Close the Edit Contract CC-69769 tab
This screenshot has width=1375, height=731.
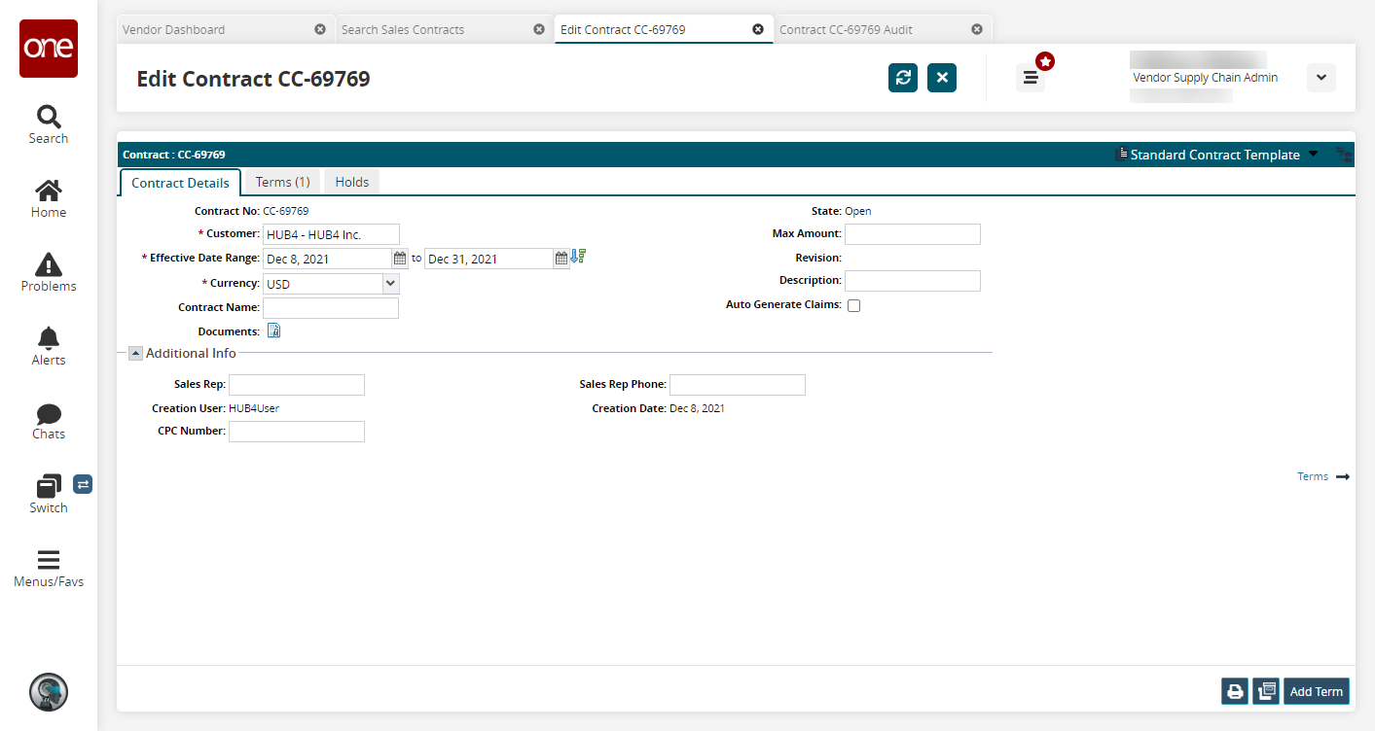pyautogui.click(x=758, y=29)
